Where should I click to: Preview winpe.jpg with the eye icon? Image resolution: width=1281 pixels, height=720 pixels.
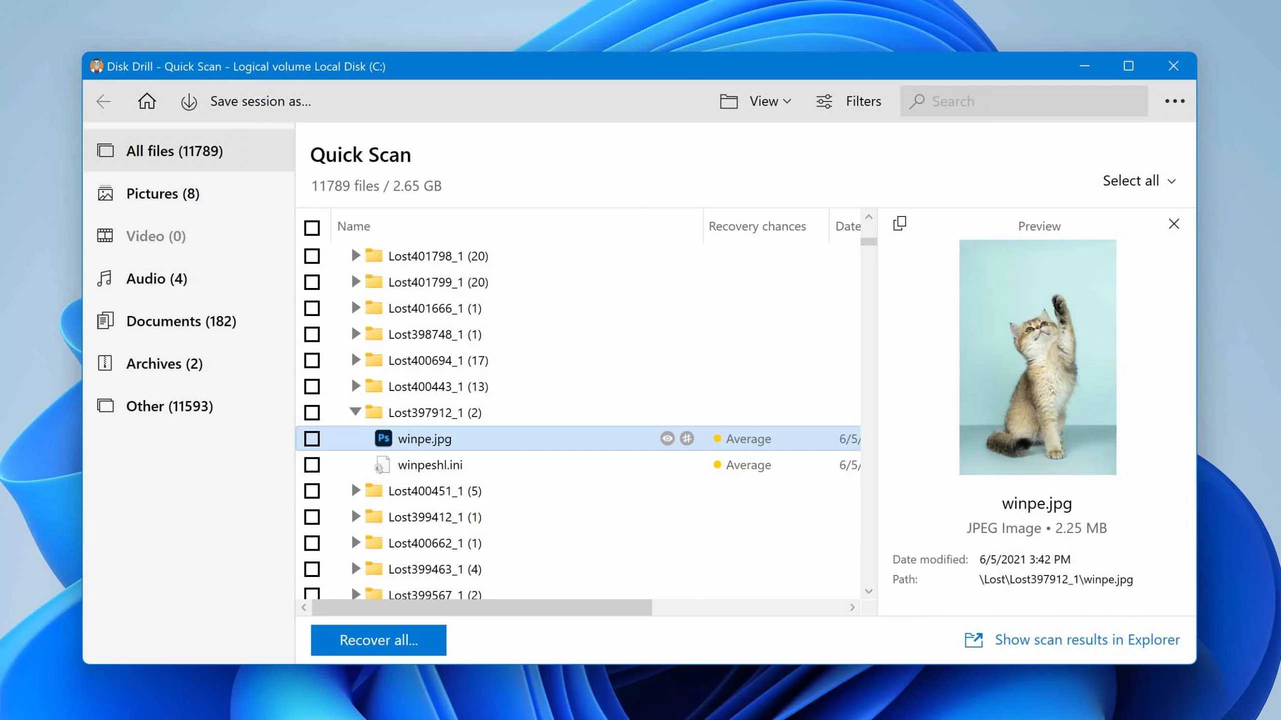pyautogui.click(x=667, y=438)
